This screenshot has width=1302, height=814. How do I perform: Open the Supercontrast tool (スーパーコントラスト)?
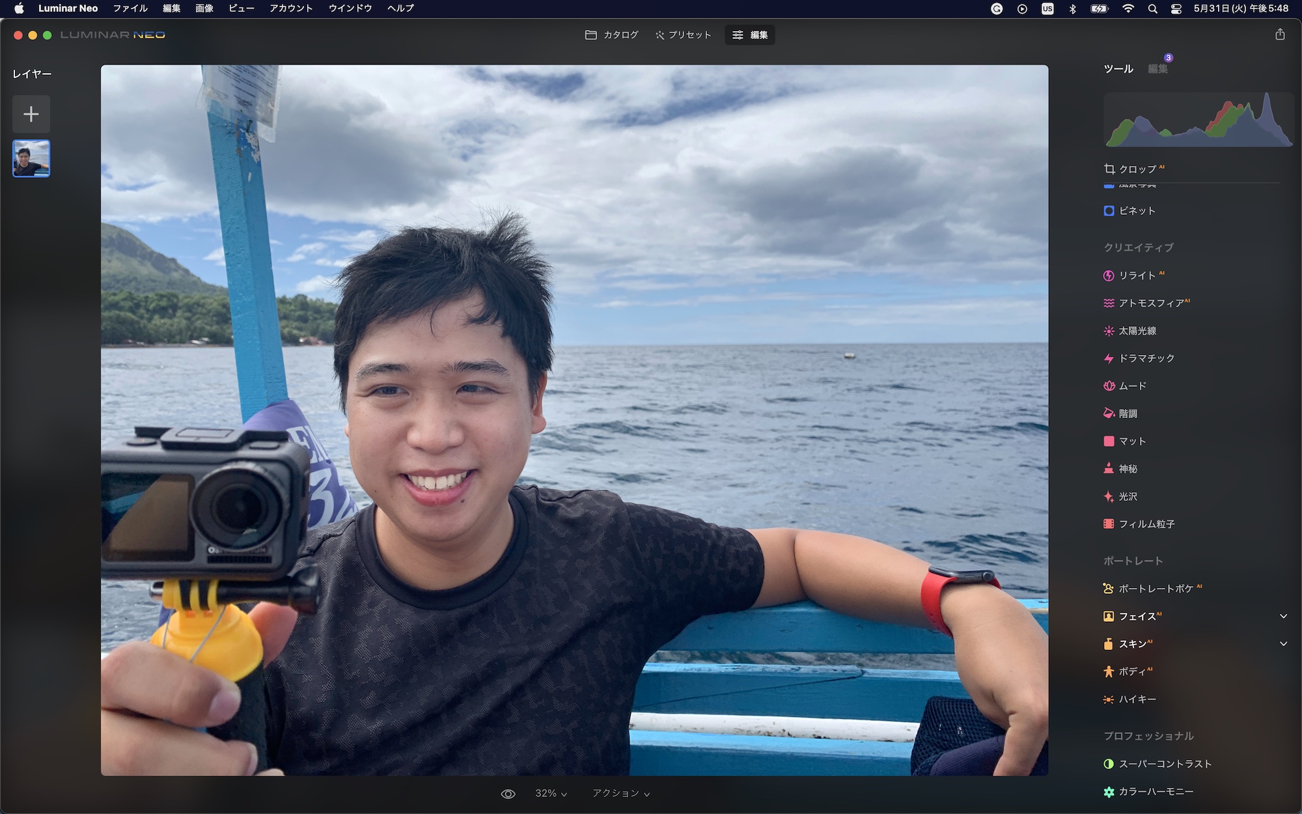[1164, 764]
